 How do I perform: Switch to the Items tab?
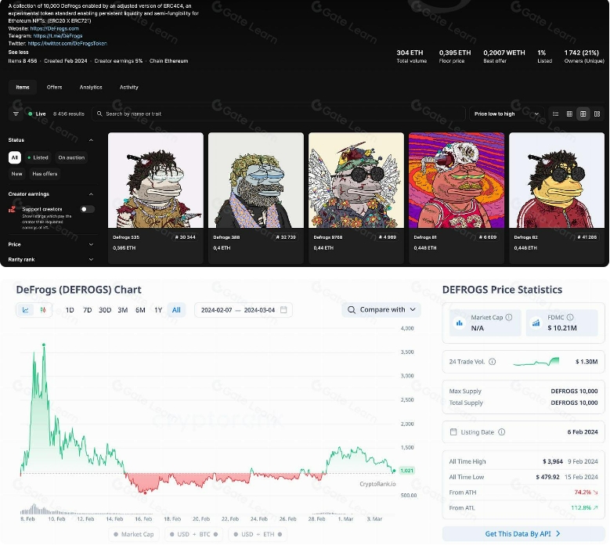23,87
